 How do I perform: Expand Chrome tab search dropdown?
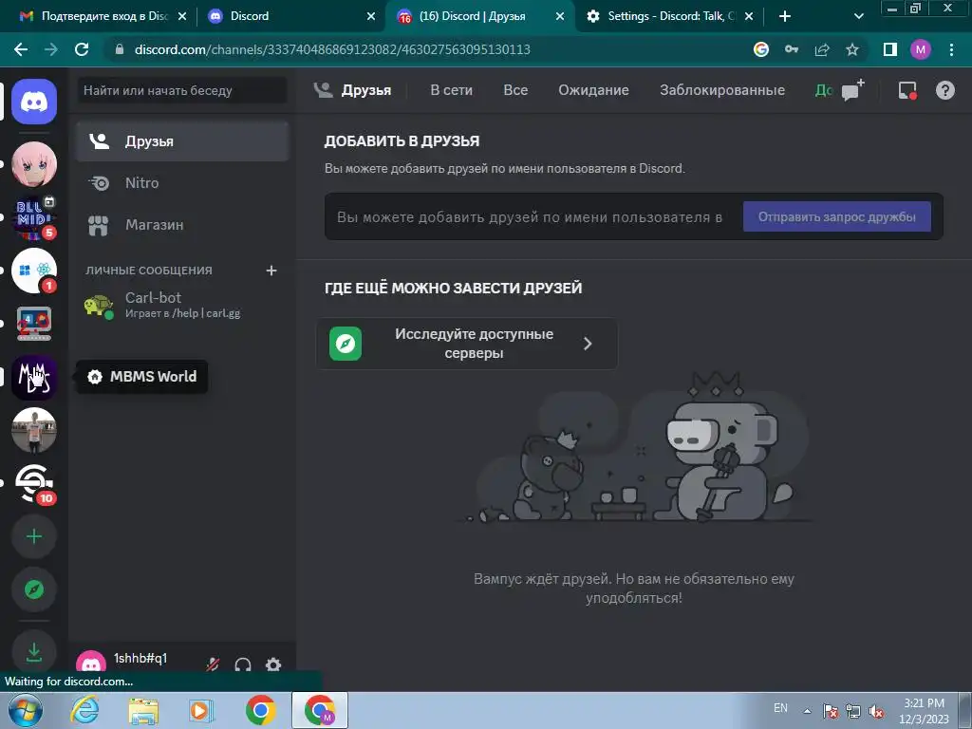[x=858, y=16]
